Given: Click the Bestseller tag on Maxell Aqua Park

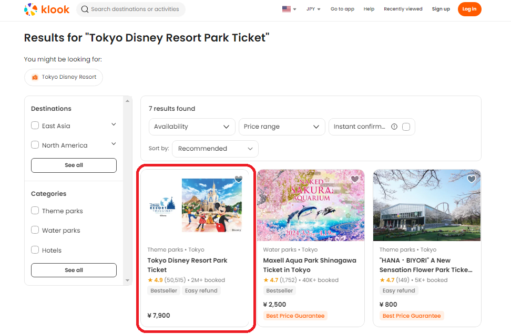Looking at the screenshot, I should 279,291.
